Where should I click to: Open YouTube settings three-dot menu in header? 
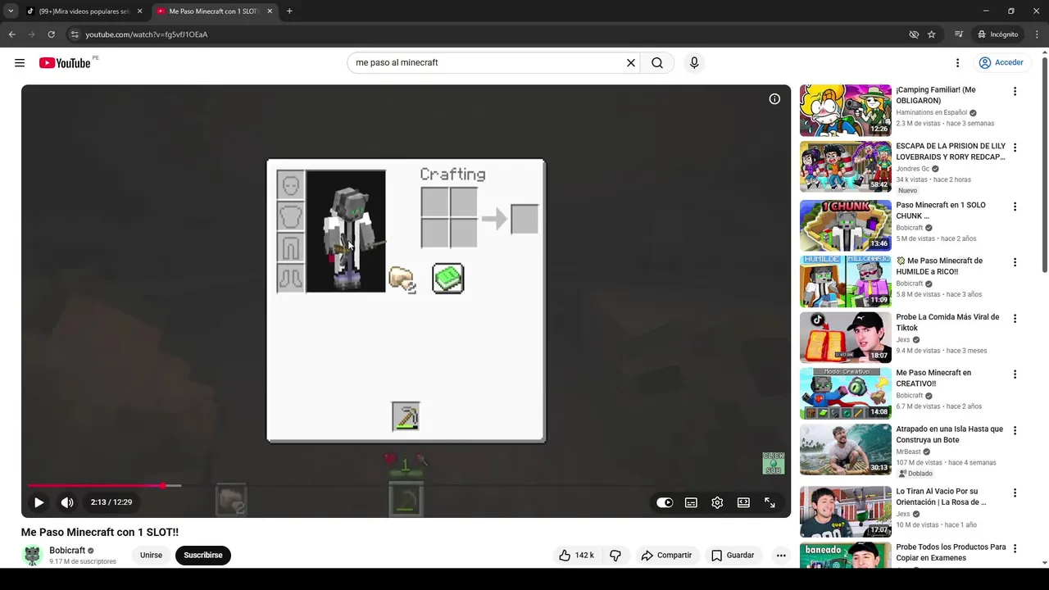957,63
